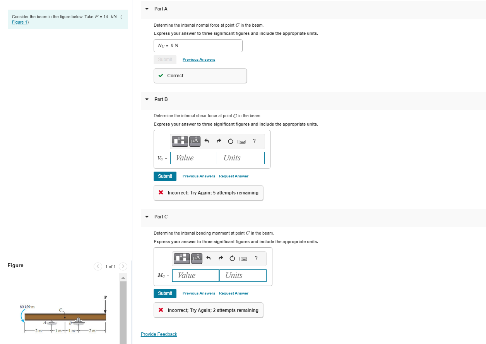This screenshot has height=344, width=486.
Task: Click the '2 attempts remaining' feedback message
Action: 208,310
